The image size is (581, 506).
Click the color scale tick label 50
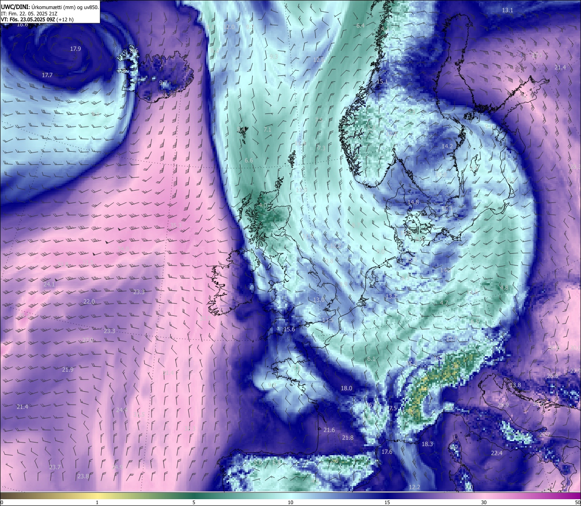(577, 502)
